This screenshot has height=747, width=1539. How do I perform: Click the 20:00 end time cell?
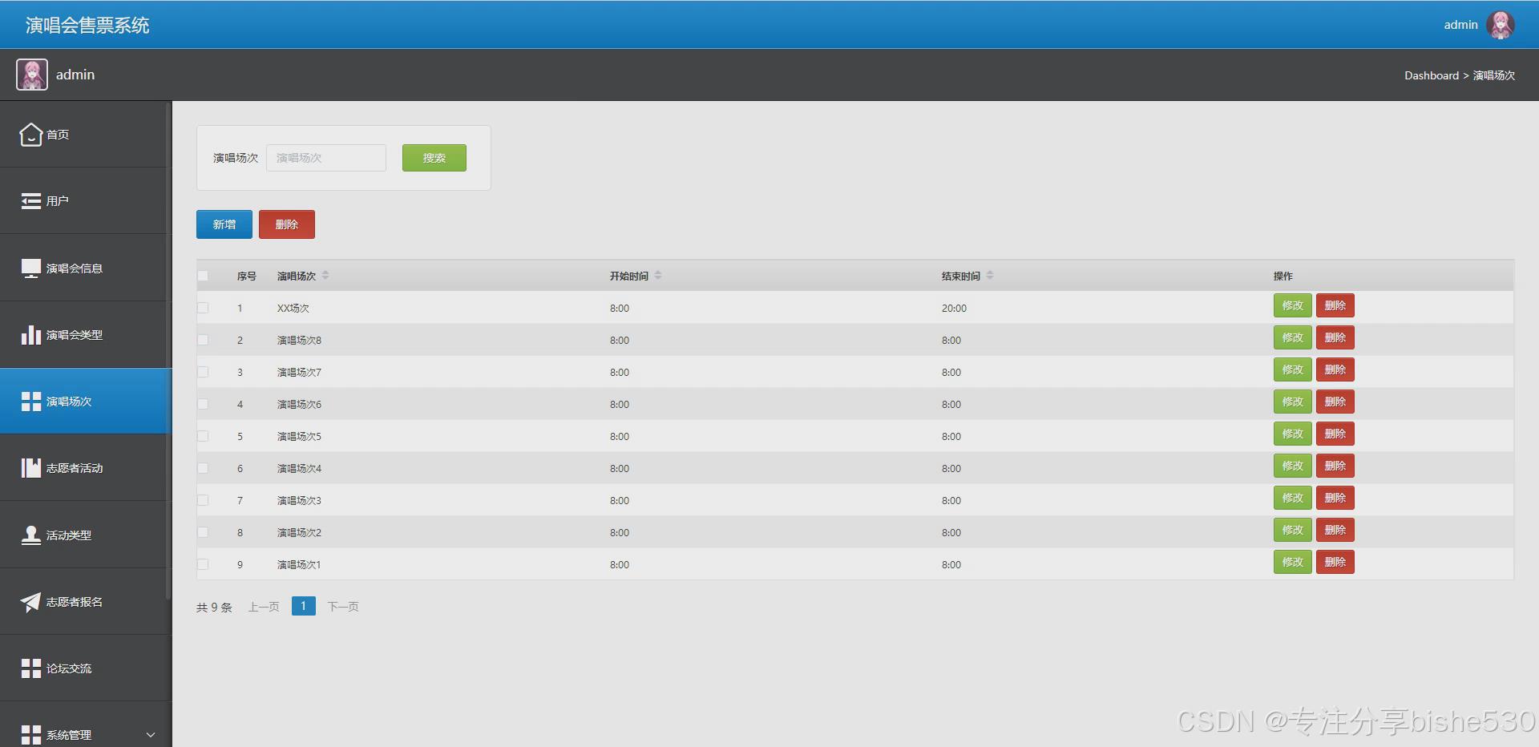(954, 309)
